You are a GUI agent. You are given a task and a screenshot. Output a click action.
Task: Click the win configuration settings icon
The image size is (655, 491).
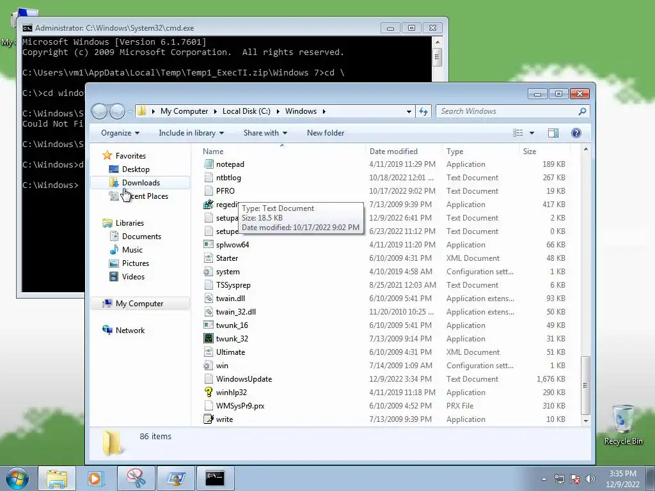coord(208,365)
